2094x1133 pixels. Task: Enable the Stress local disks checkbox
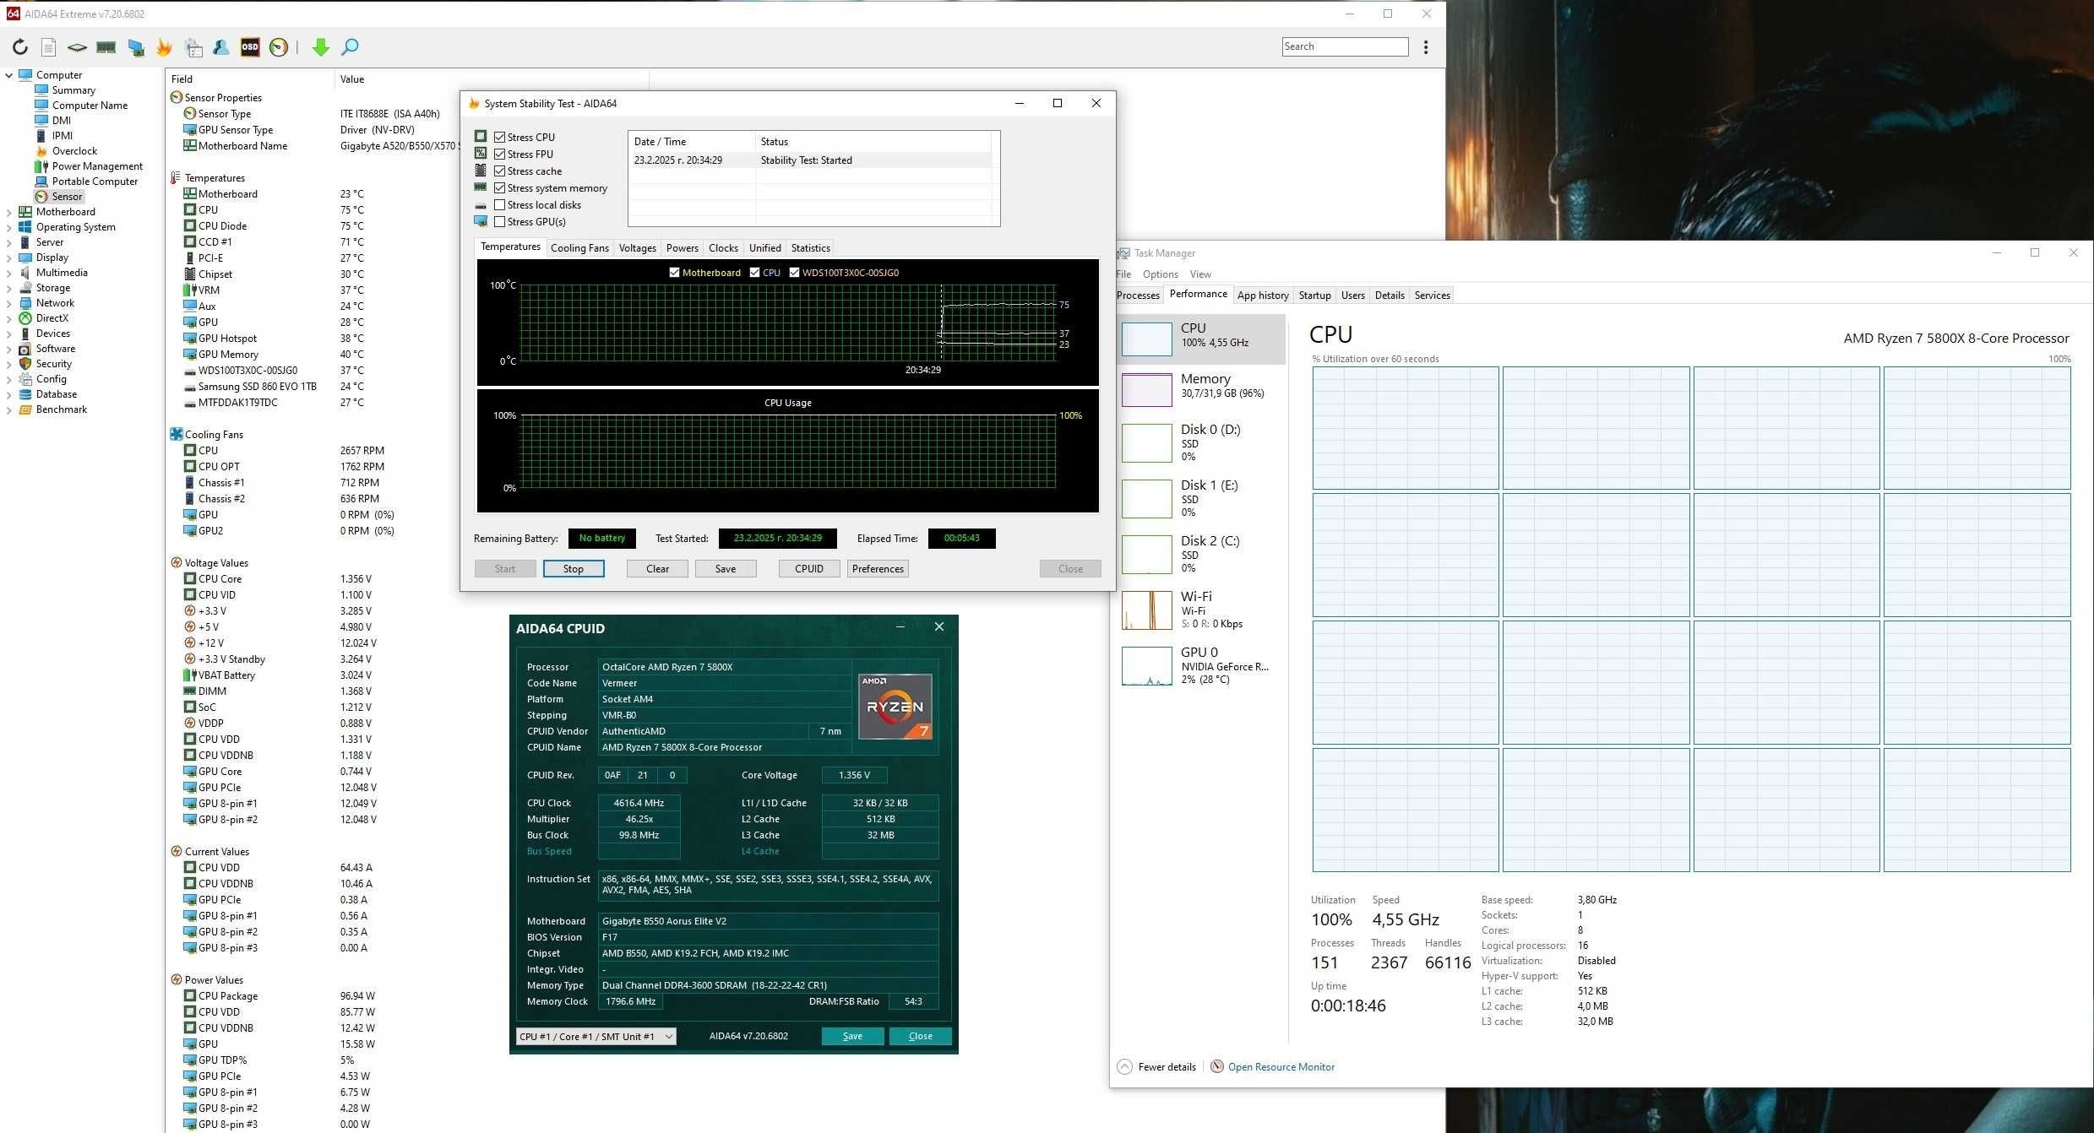pos(500,204)
